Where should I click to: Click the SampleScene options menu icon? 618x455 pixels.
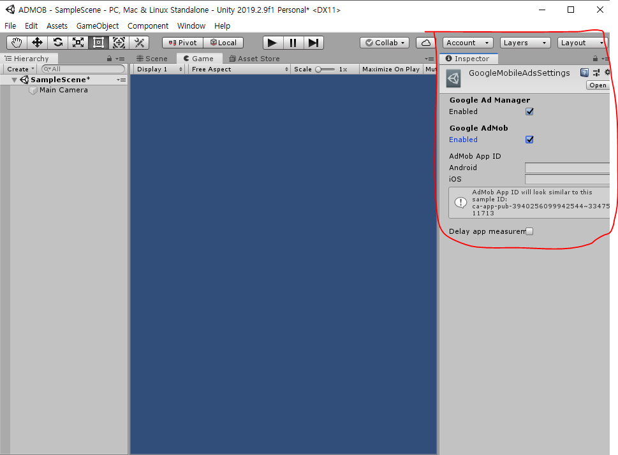(121, 80)
